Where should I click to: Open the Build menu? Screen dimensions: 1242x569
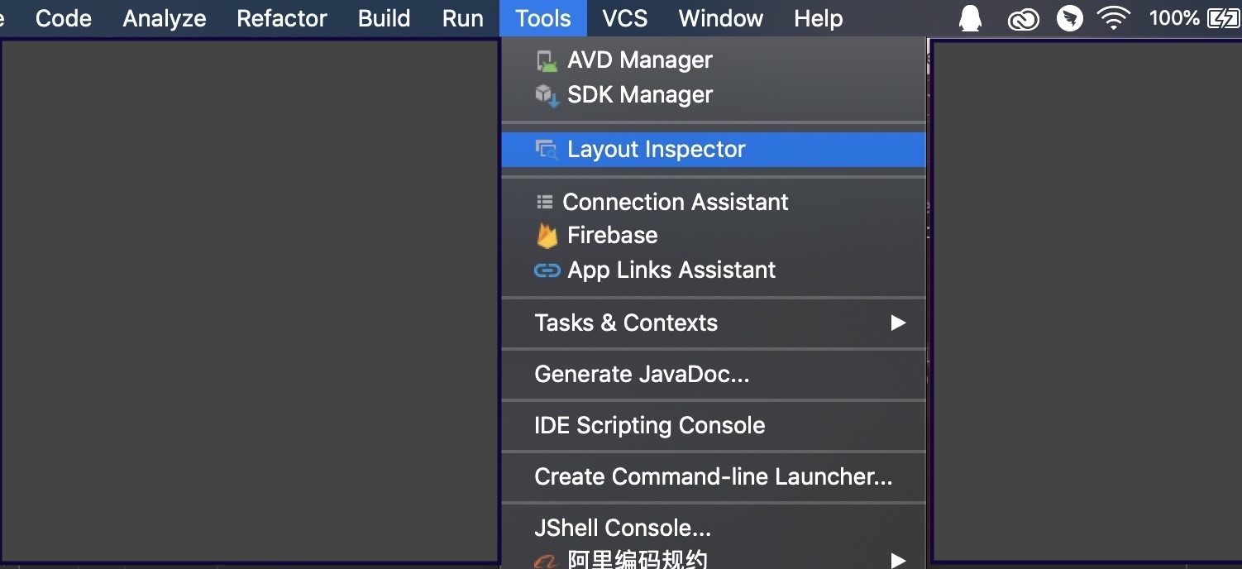pos(384,18)
